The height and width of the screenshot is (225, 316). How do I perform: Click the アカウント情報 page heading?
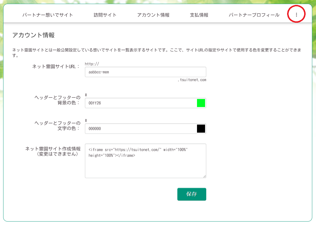[34, 35]
